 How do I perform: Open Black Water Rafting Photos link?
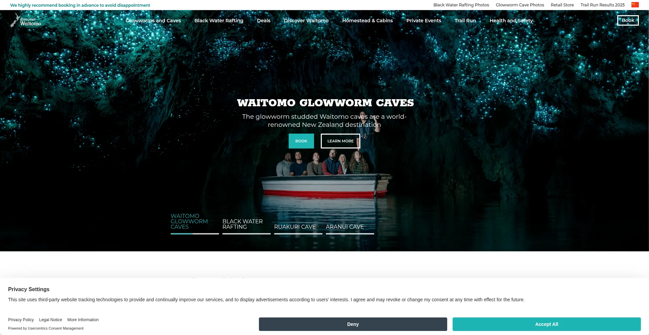(461, 5)
